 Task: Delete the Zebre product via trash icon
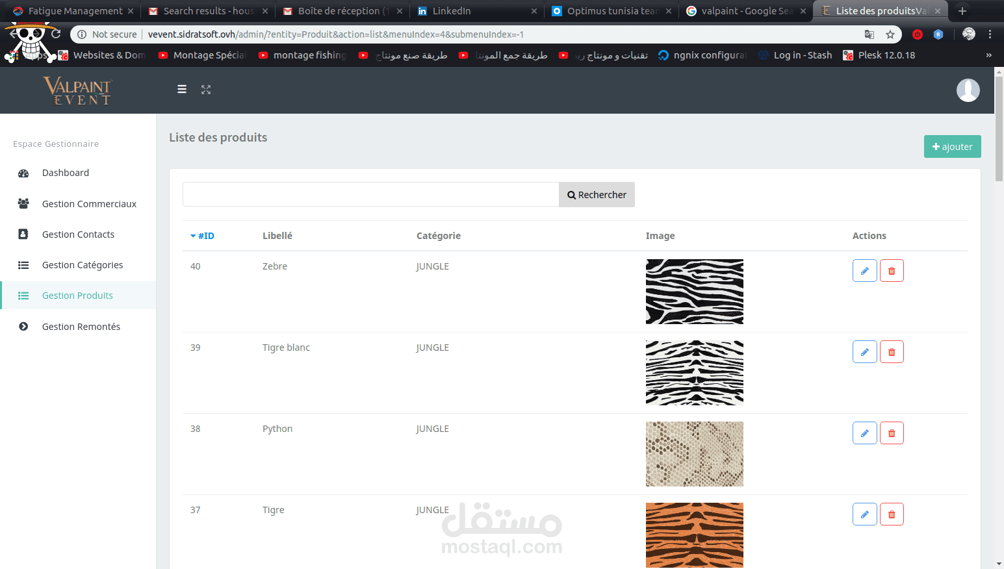(x=892, y=271)
